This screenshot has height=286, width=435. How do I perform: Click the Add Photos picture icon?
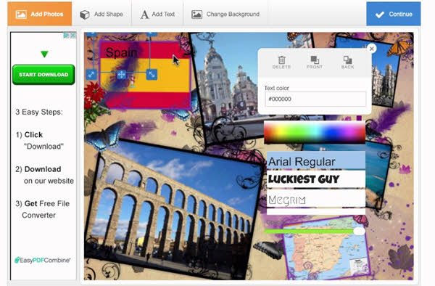[21, 15]
